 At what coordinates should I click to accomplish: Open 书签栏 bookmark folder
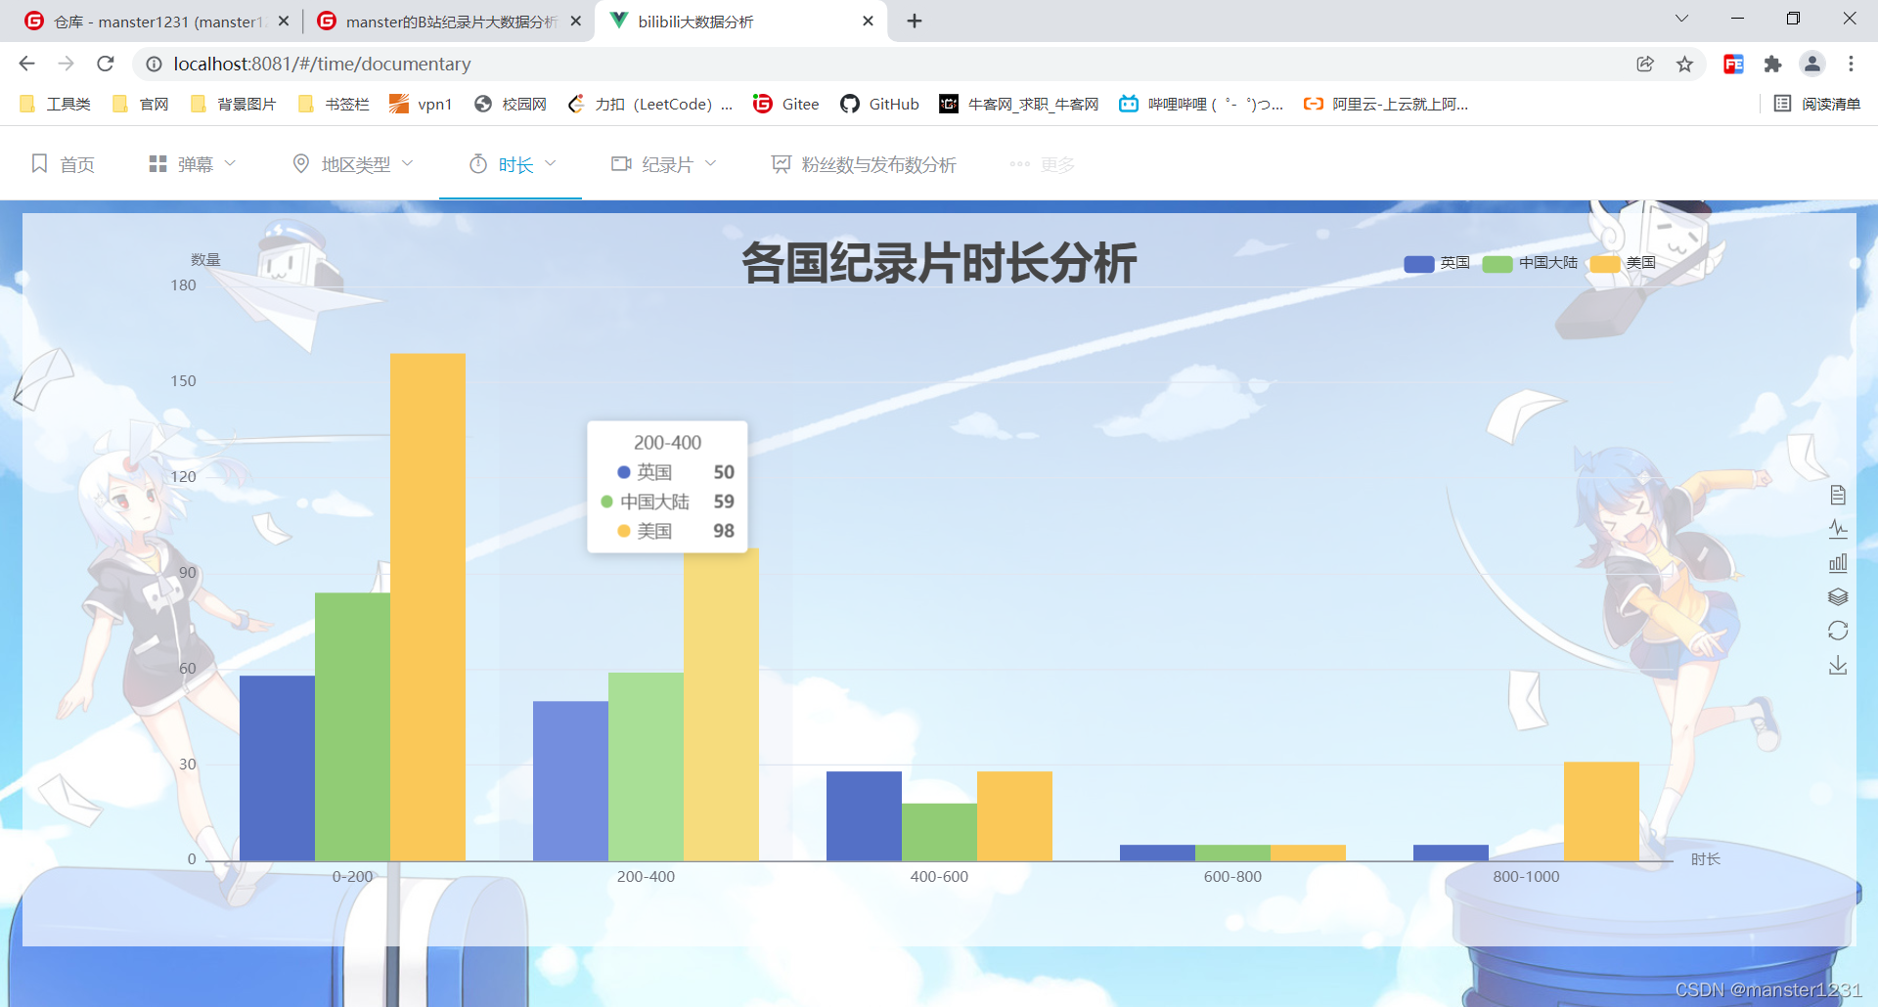pos(334,104)
